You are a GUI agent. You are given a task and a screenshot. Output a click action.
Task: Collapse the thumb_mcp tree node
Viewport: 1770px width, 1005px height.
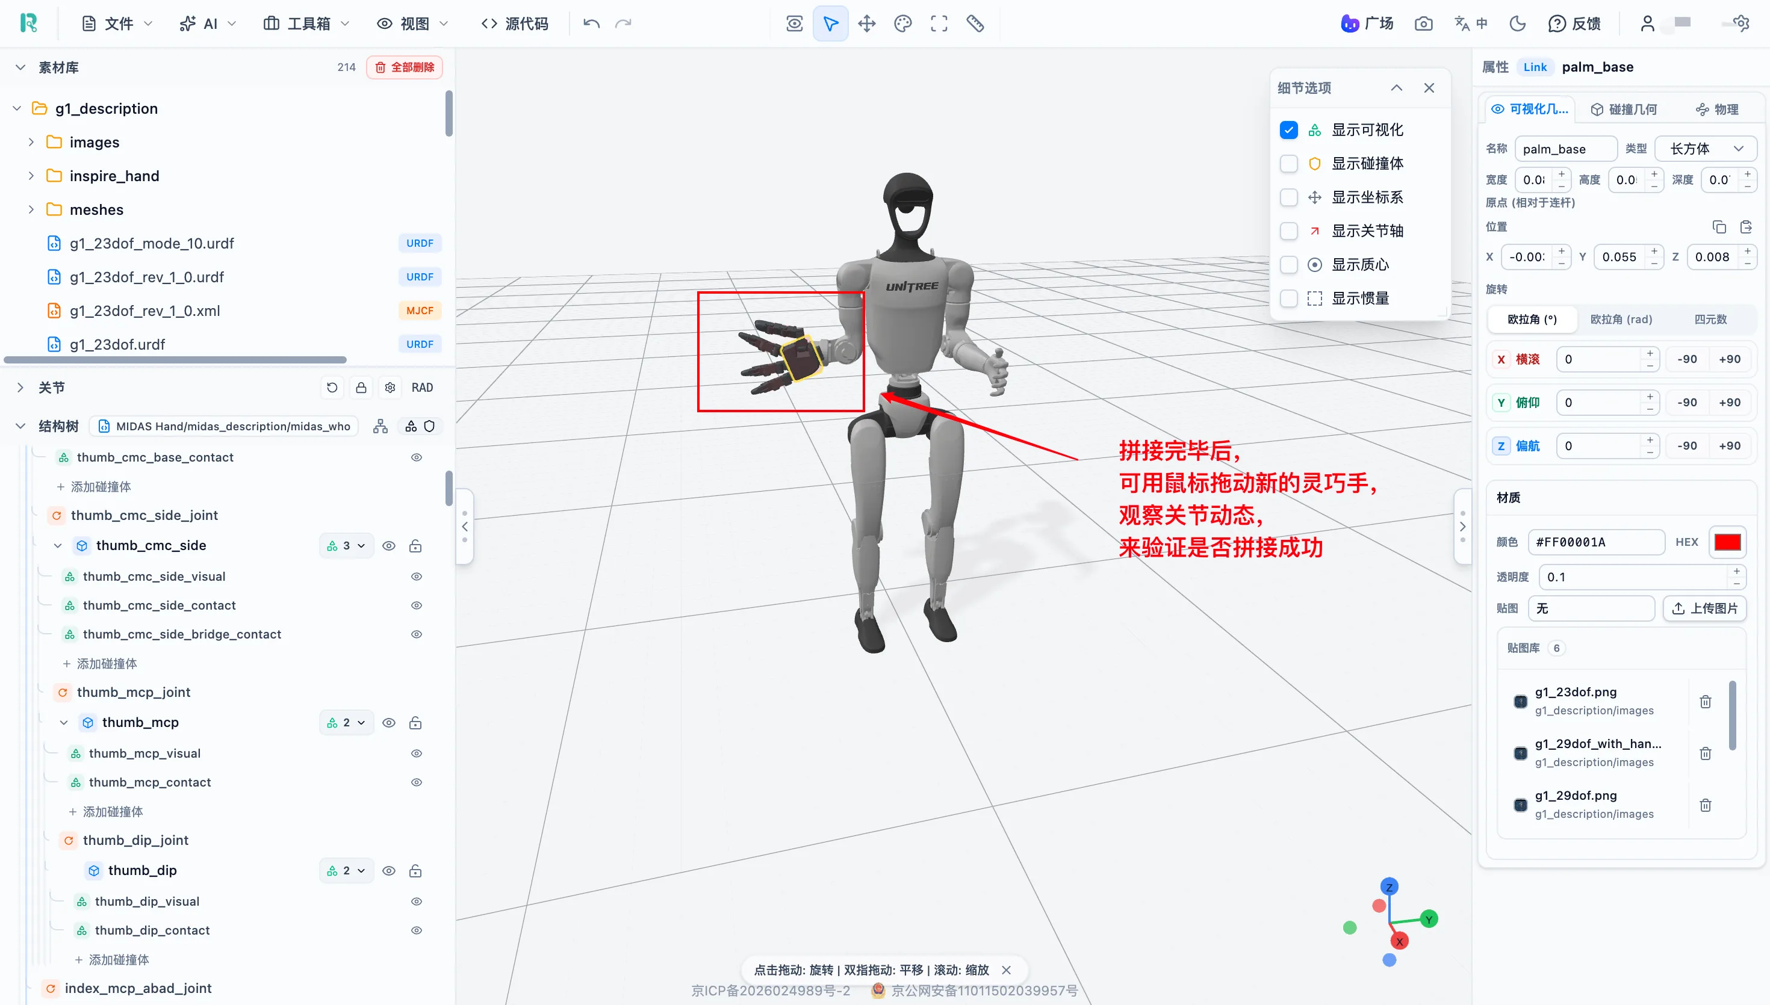pyautogui.click(x=63, y=723)
